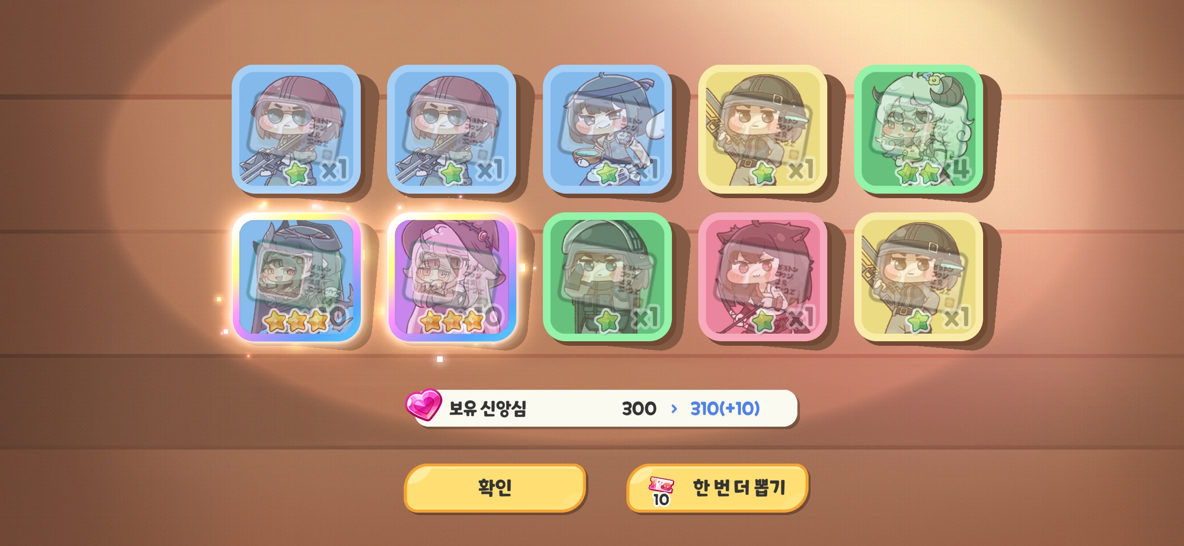The width and height of the screenshot is (1184, 546).
Task: Select the green gas-mask soldier card
Action: click(607, 277)
